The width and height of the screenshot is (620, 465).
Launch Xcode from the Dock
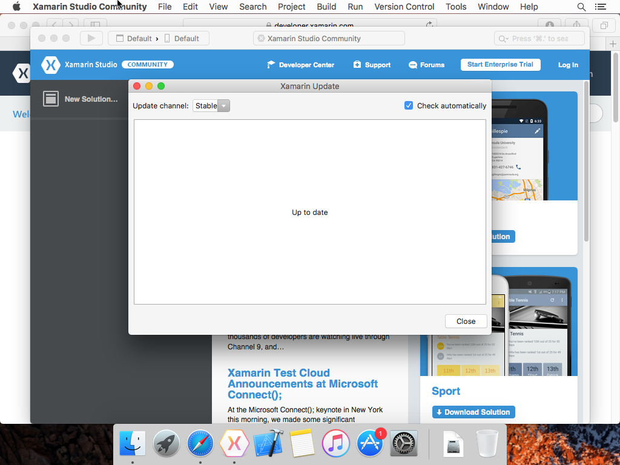point(268,444)
